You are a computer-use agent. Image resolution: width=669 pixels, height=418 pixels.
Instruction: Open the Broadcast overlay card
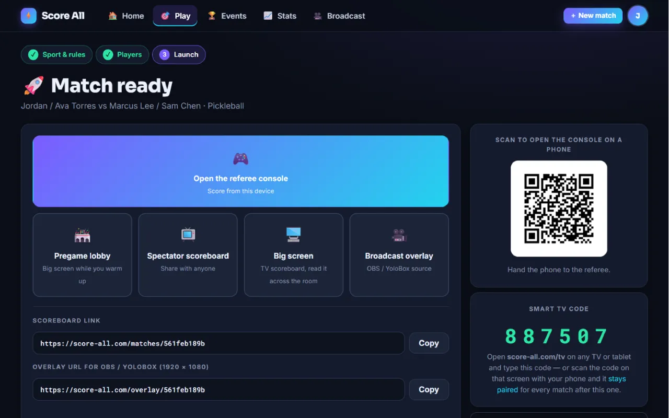coord(399,255)
